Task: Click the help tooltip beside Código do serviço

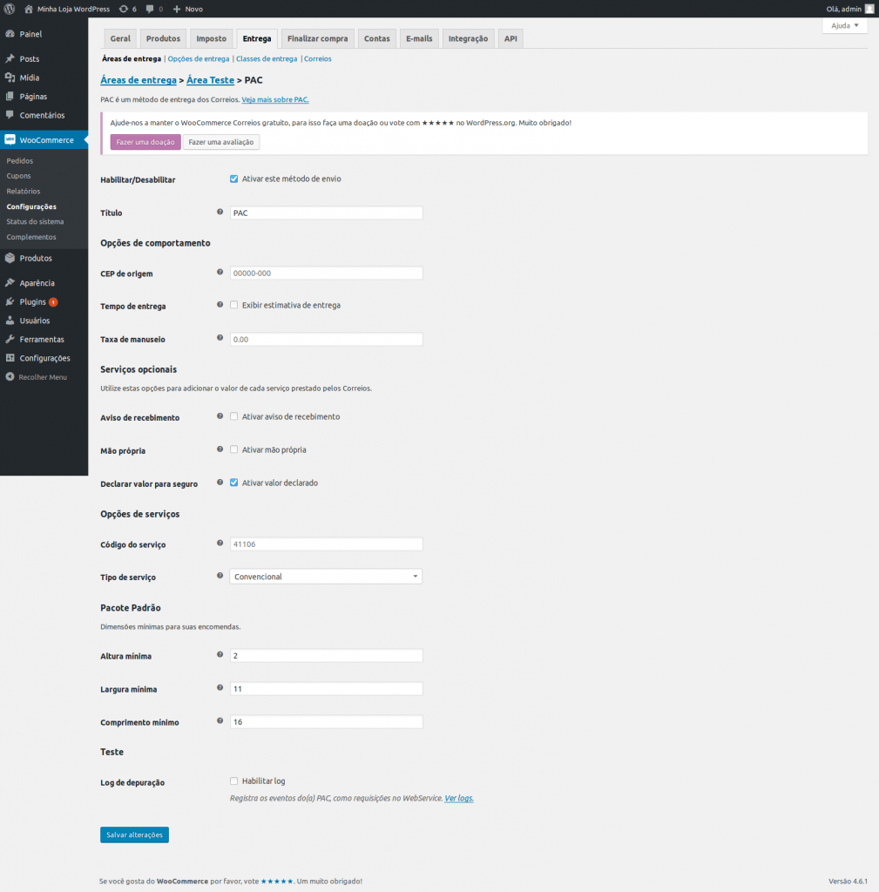Action: 219,543
